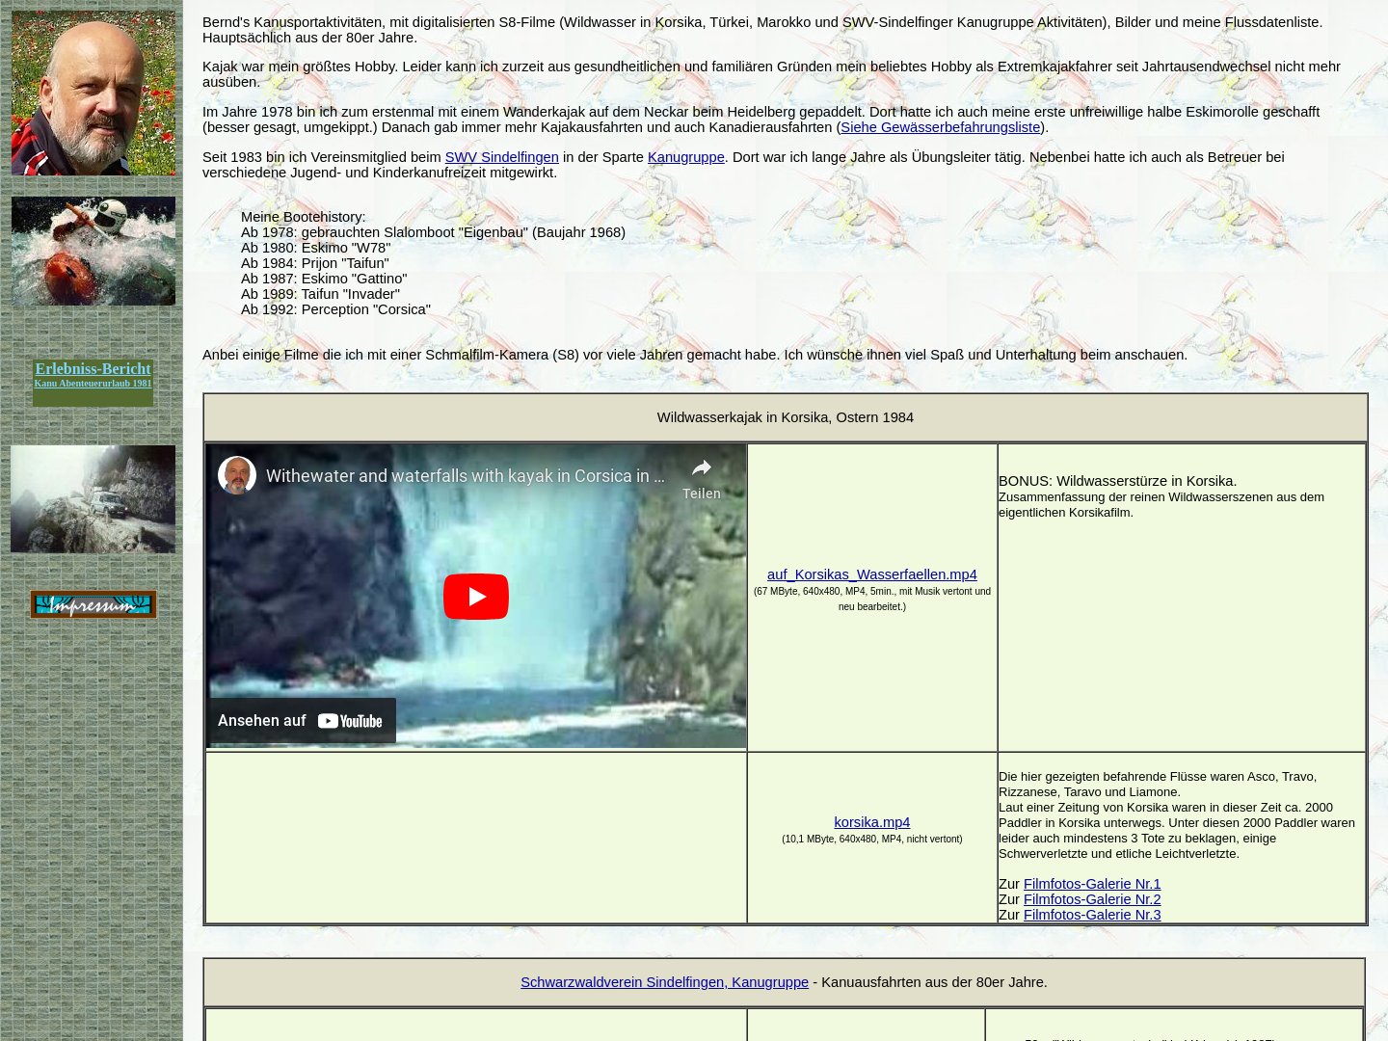
Task: Click the Teilen share arrow icon
Action: pyautogui.click(x=701, y=468)
